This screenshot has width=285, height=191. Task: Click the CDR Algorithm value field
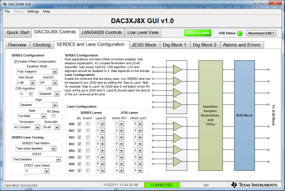24,94
